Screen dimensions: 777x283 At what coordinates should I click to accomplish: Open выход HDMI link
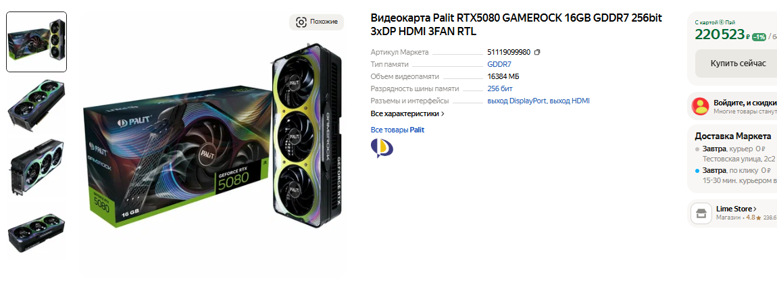coord(570,101)
